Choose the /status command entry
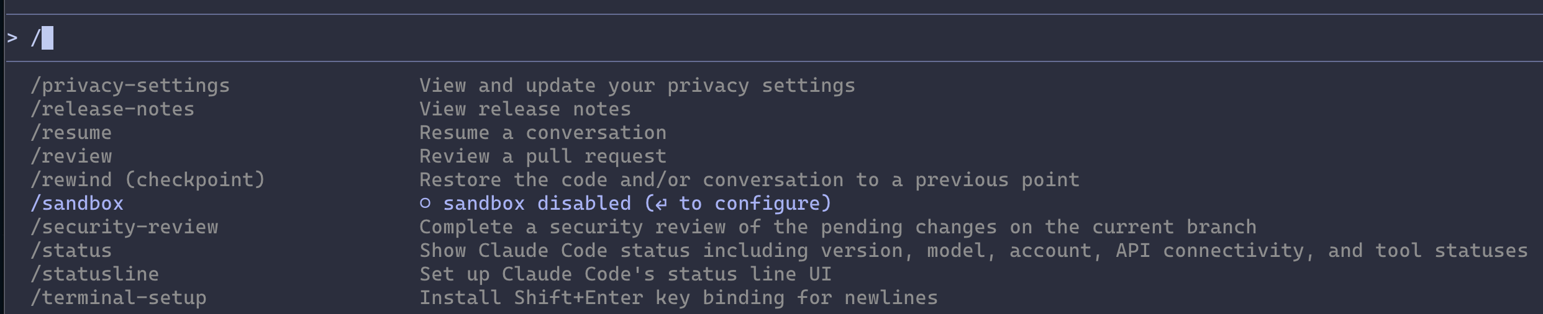The image size is (1543, 314). 71,251
